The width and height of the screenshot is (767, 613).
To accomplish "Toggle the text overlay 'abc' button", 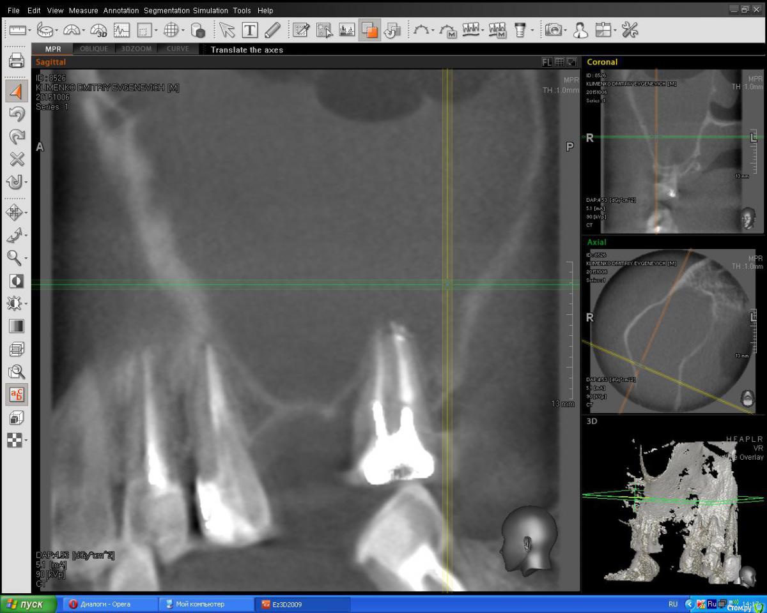I will coord(16,395).
